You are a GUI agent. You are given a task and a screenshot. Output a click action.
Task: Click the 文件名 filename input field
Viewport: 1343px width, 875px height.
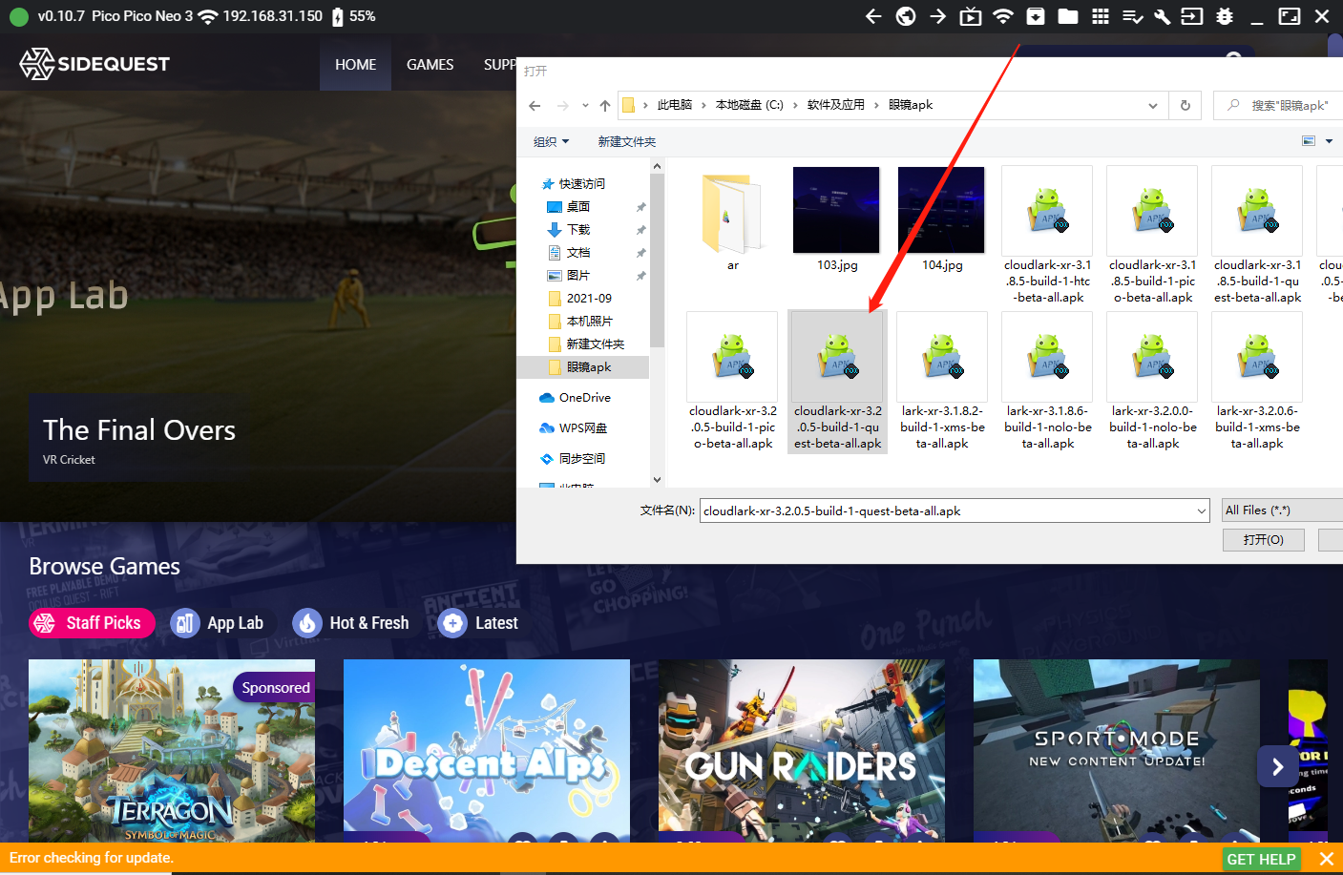pos(955,511)
